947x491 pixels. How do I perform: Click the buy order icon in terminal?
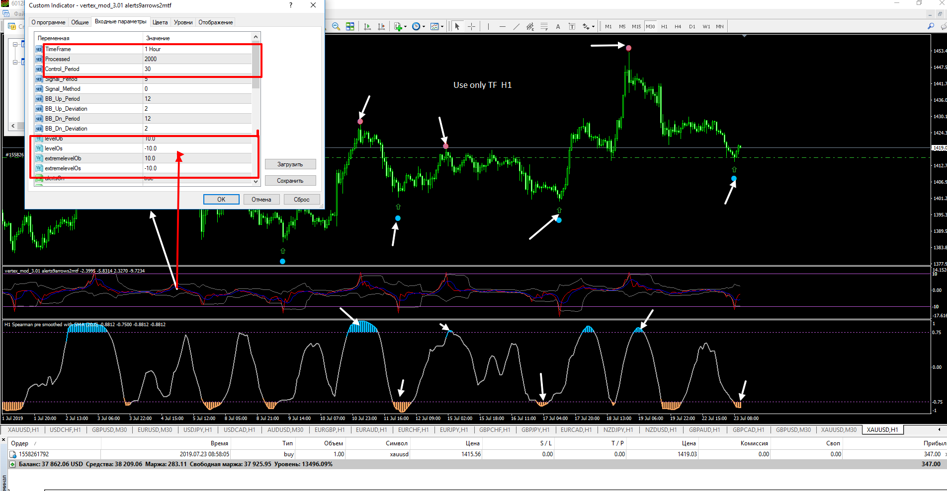point(13,454)
